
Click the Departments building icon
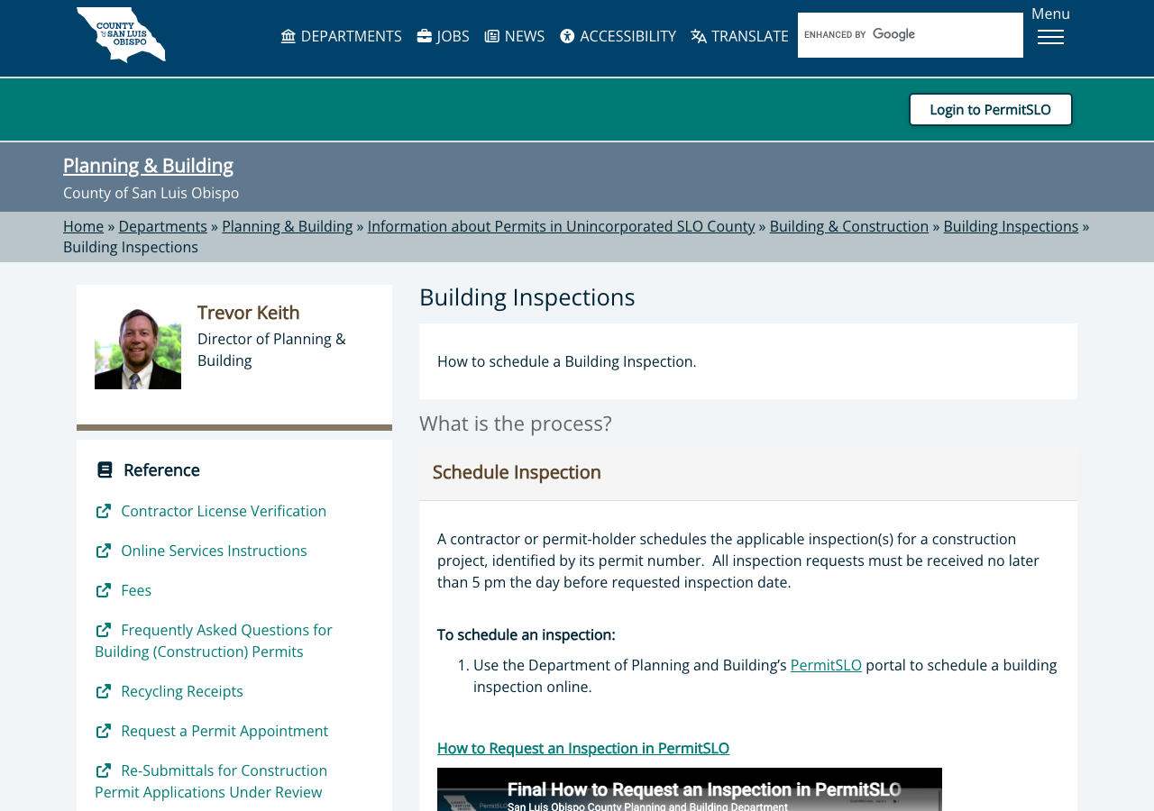(x=288, y=36)
